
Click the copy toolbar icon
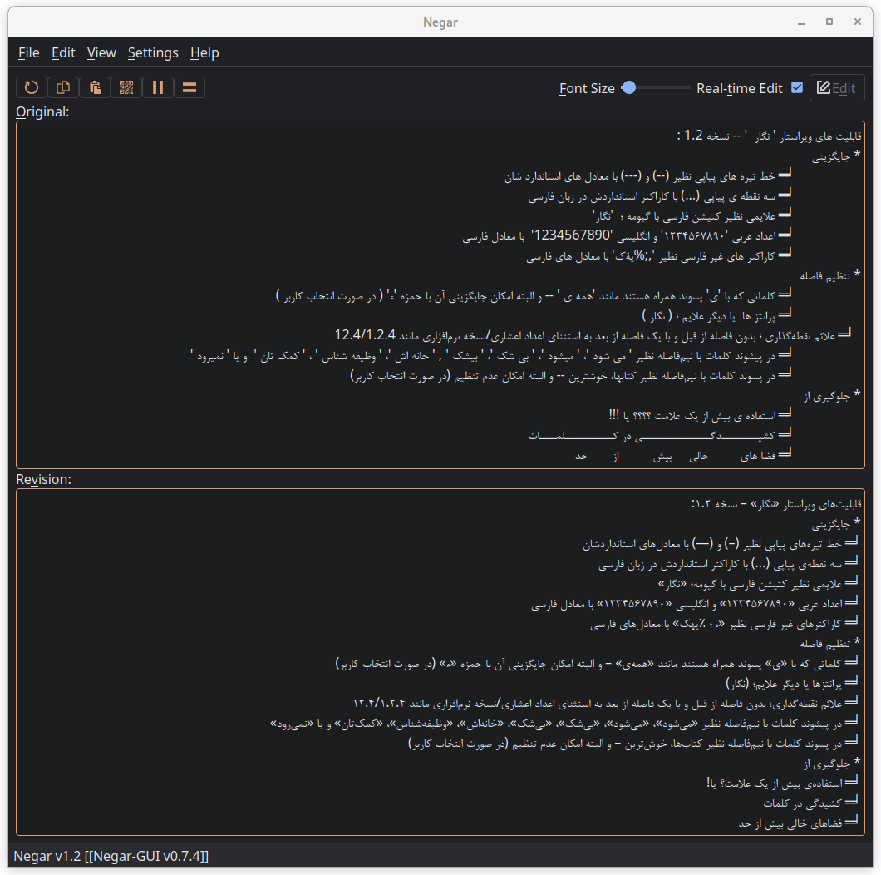coord(63,87)
